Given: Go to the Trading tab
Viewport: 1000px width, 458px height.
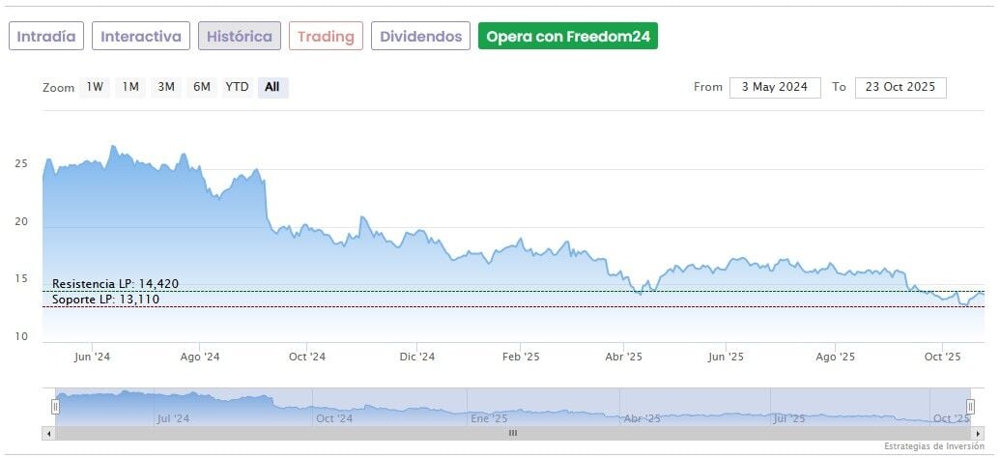Looking at the screenshot, I should (326, 37).
